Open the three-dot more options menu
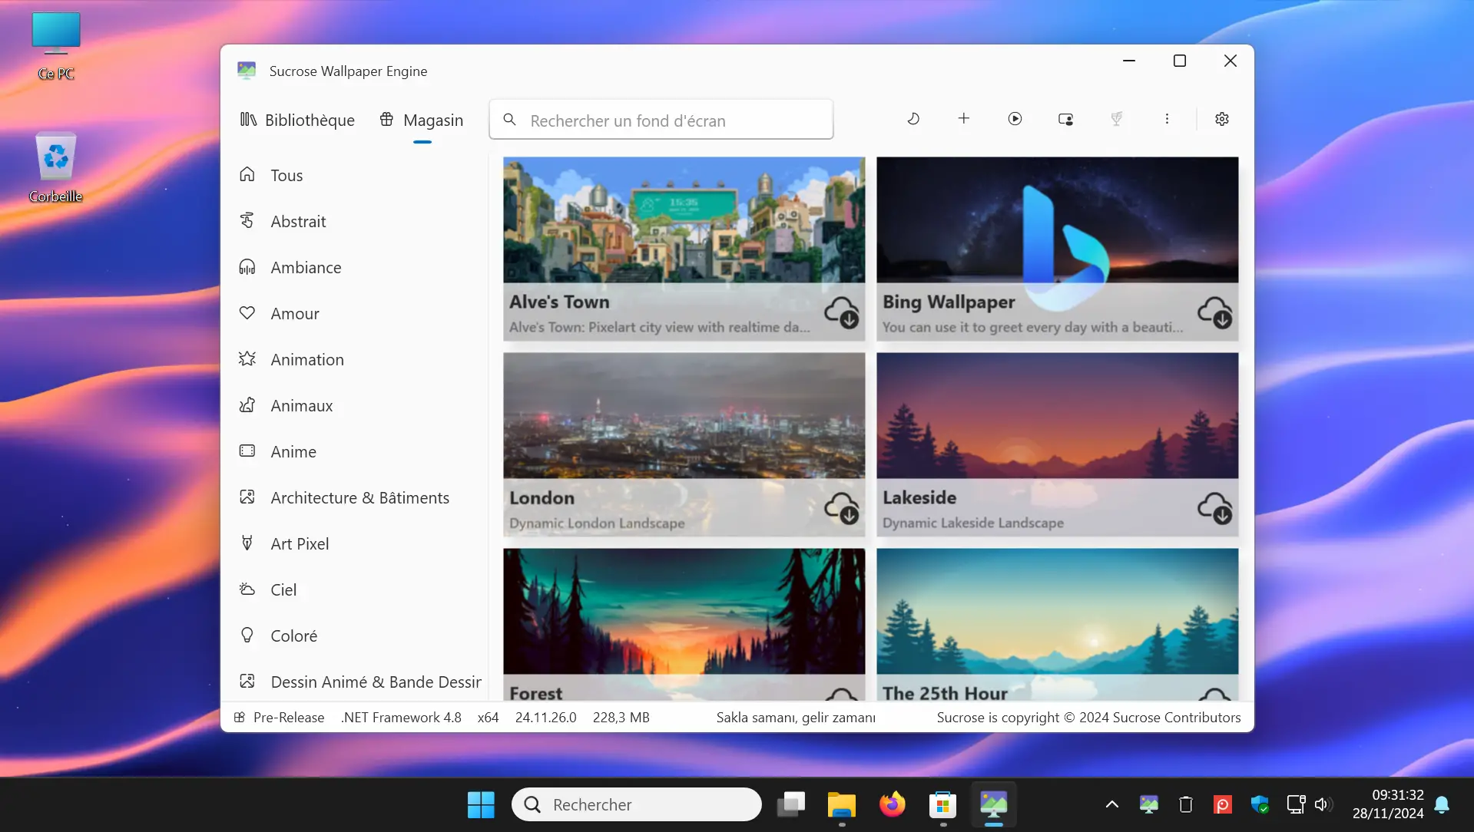 point(1167,119)
